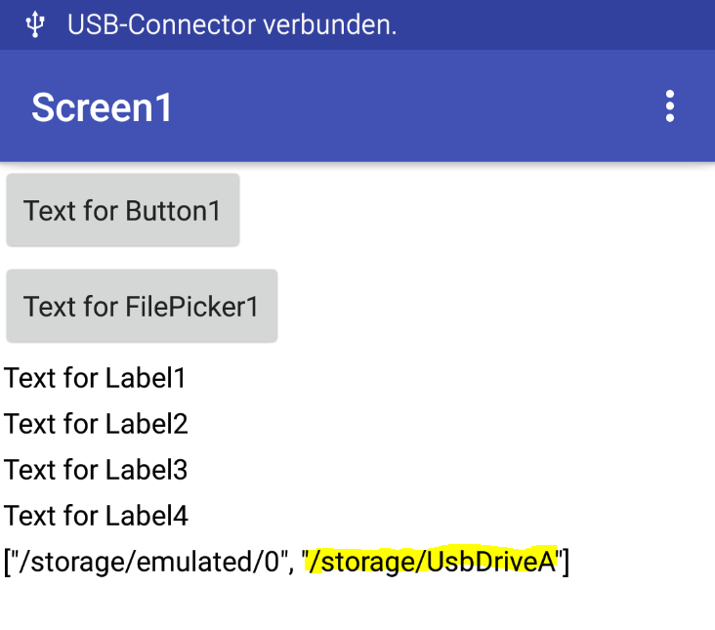Select the "Text for Label4" label
Viewport: 715px width, 630px height.
pos(96,516)
